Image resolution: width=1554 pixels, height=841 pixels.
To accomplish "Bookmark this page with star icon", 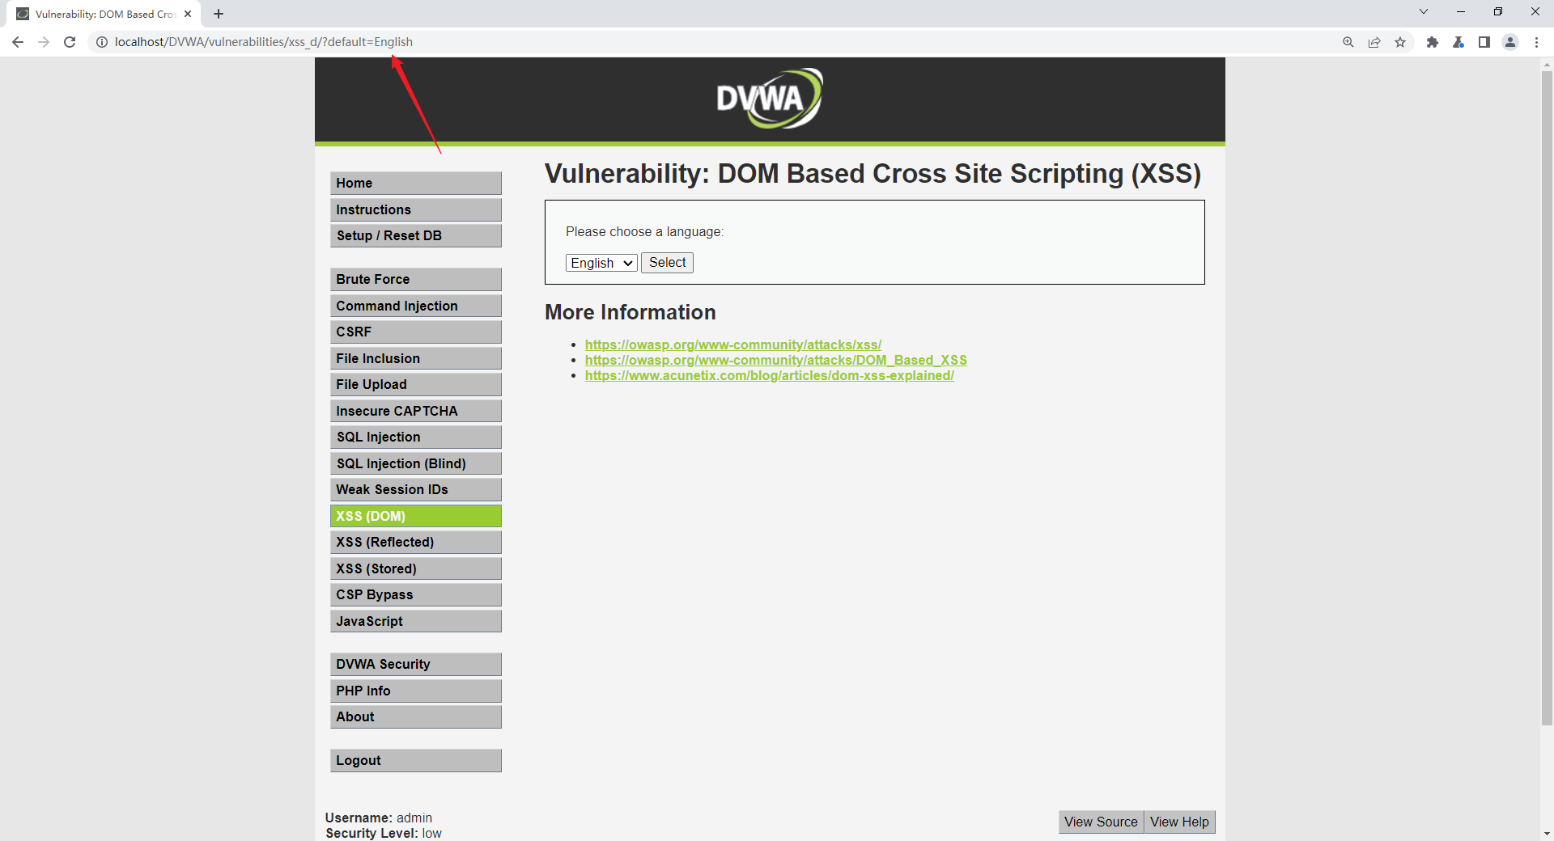I will 1400,42.
